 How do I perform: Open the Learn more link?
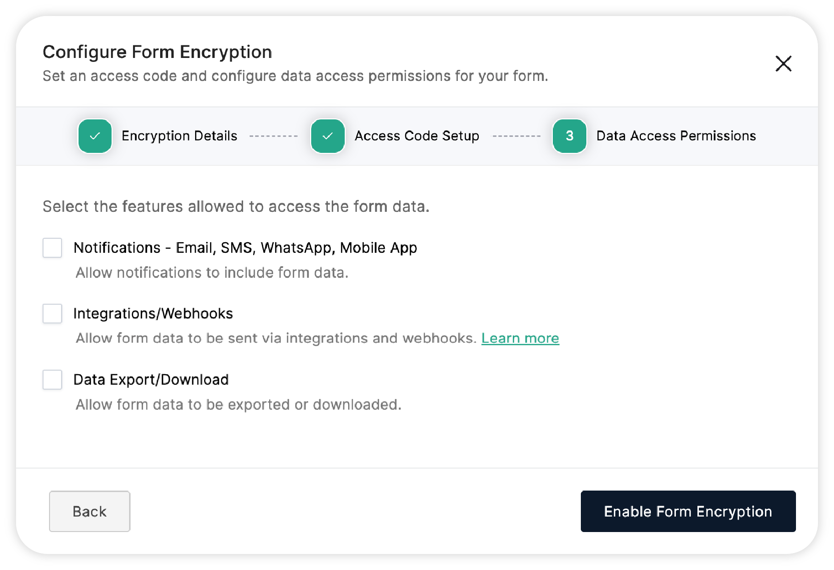(x=520, y=338)
